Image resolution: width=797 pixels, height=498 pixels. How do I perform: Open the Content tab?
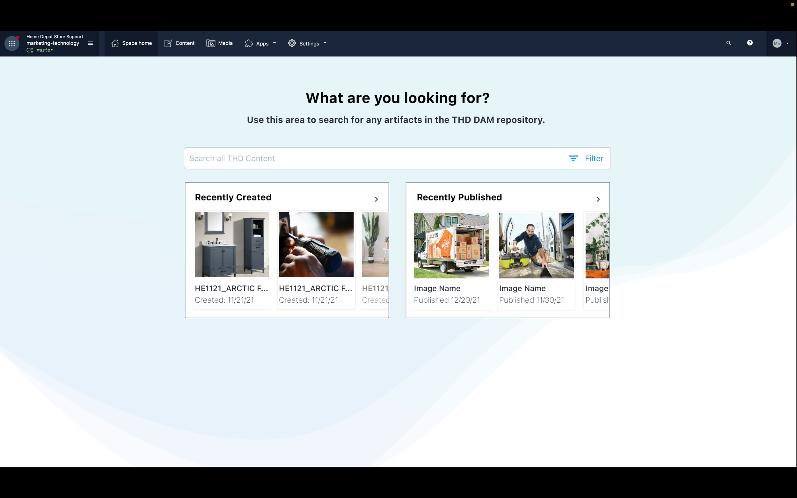[x=179, y=43]
